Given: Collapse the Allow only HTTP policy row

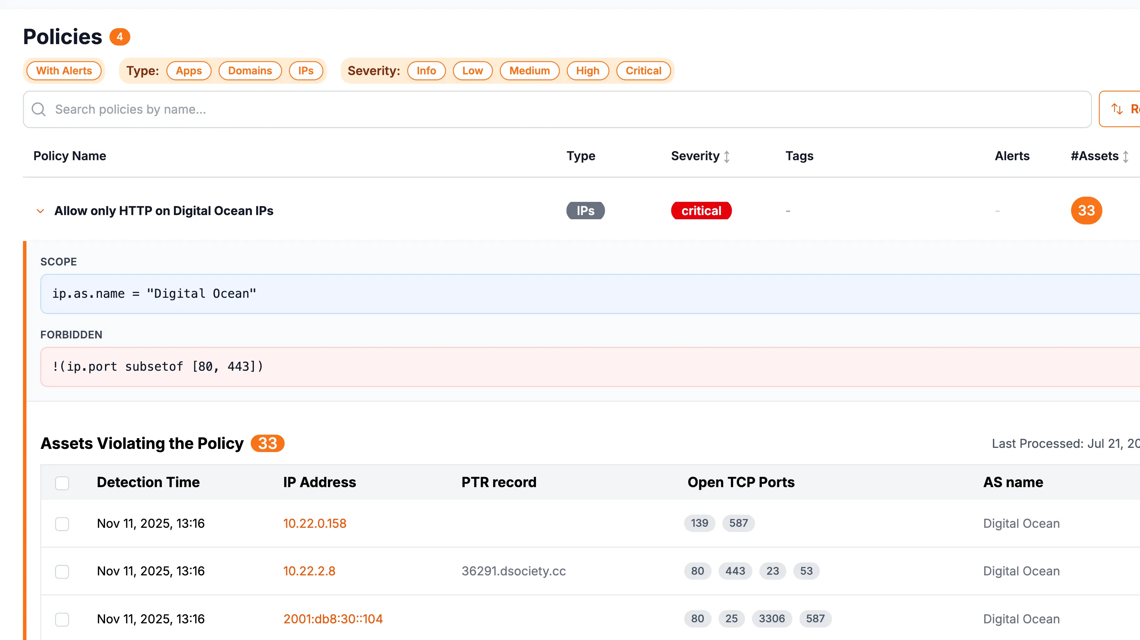Looking at the screenshot, I should [x=40, y=211].
